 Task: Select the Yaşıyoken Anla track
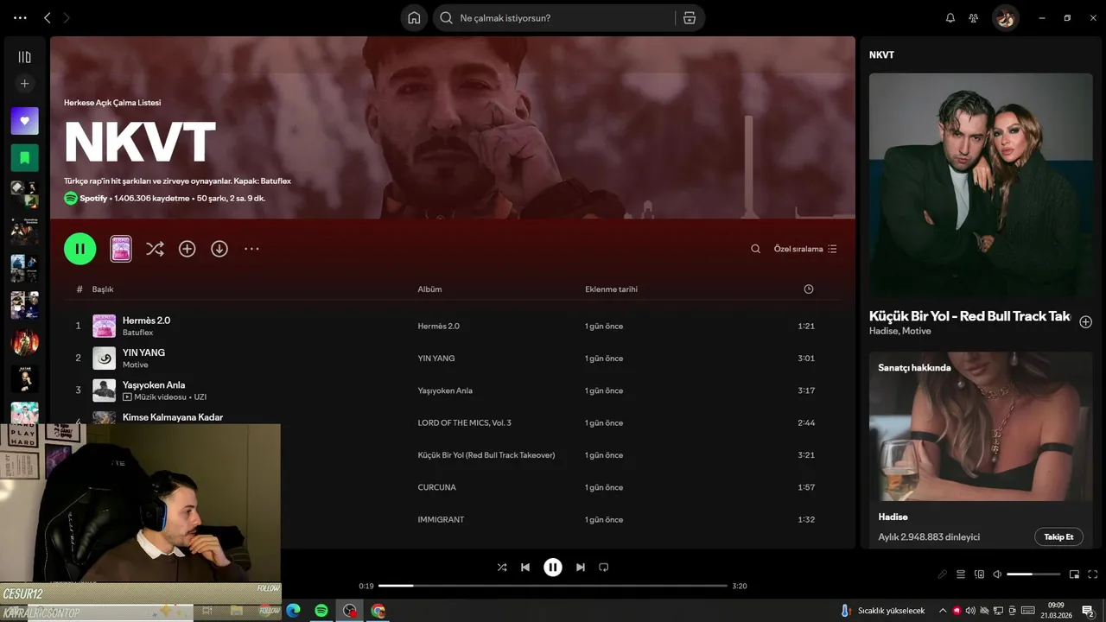click(x=154, y=384)
